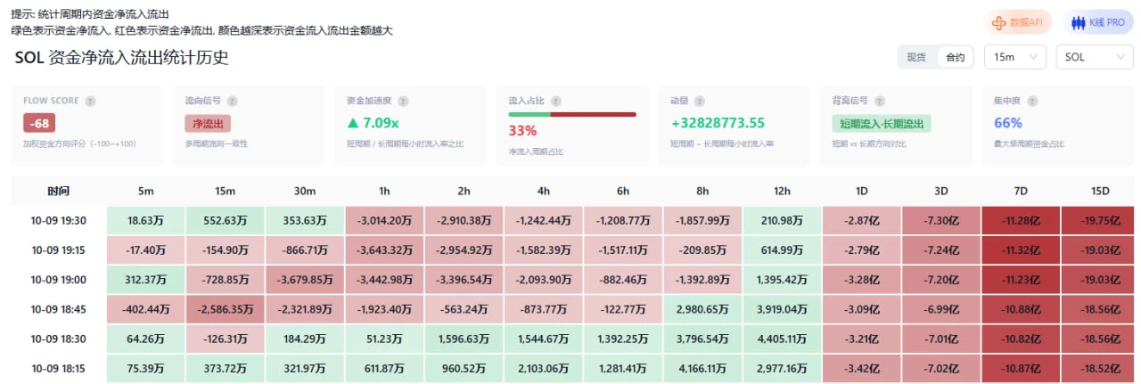The width and height of the screenshot is (1141, 384).
Task: Click the -6.99亿 cell
Action: coord(940,309)
